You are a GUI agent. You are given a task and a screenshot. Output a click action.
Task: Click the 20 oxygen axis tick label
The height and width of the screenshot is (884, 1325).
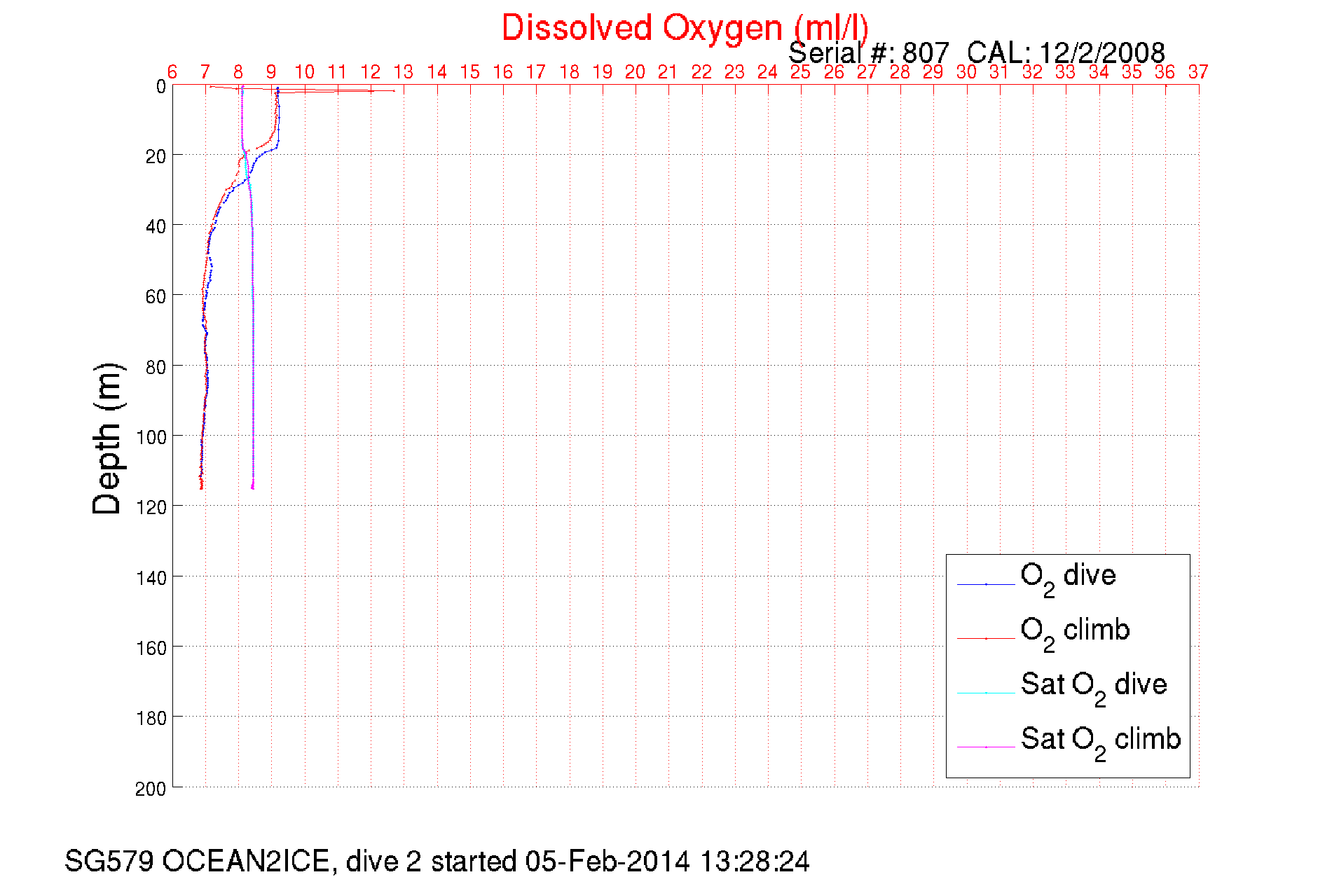(635, 72)
